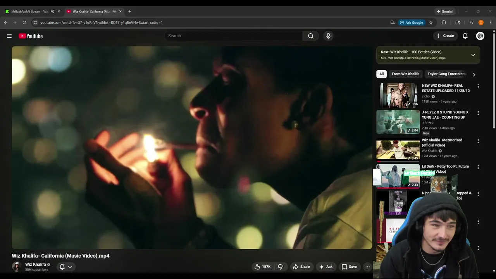Close the Wiz Khalifa- California tab
Viewport: 496px width, 279px height.
tap(120, 11)
